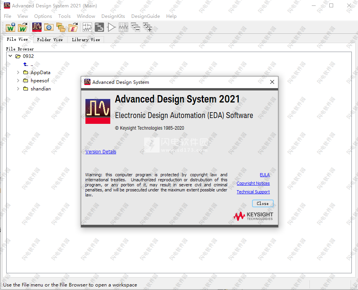Switch to Library View tab

point(86,40)
